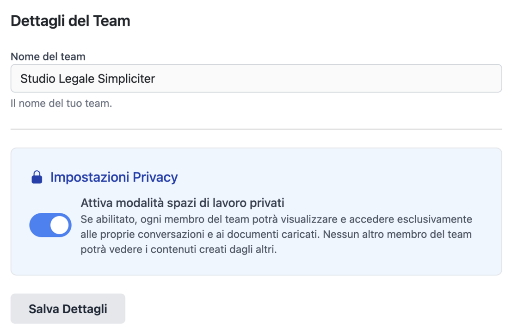Focus the Nome del team input field
The height and width of the screenshot is (335, 518).
point(256,79)
